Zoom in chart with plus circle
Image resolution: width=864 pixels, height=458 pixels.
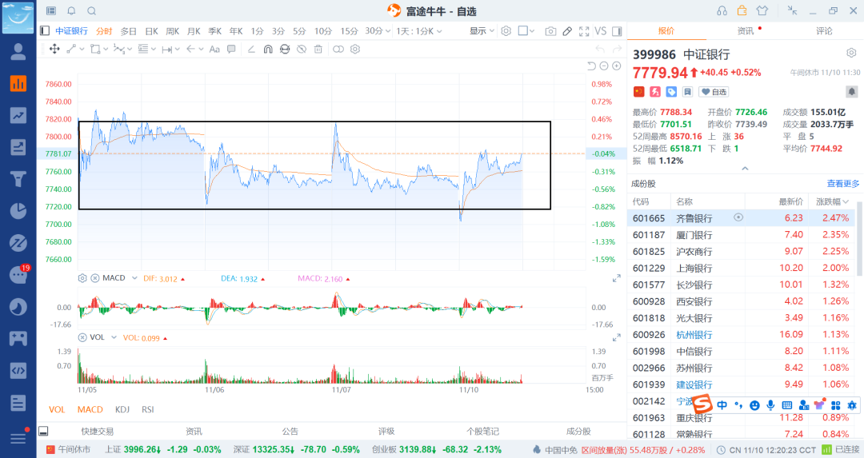click(617, 66)
